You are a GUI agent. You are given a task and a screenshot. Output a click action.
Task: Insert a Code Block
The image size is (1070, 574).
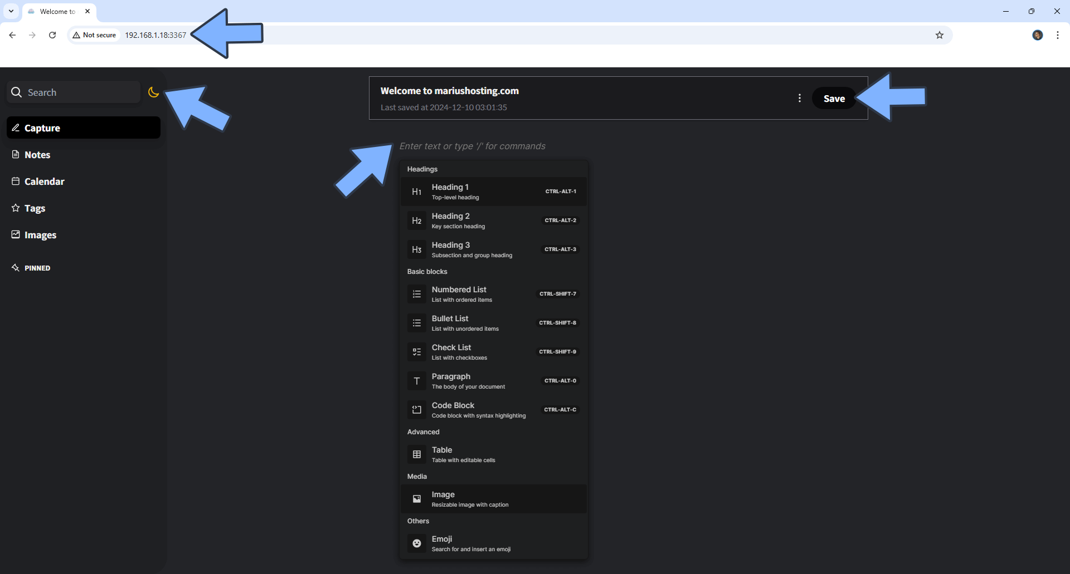[x=494, y=410]
